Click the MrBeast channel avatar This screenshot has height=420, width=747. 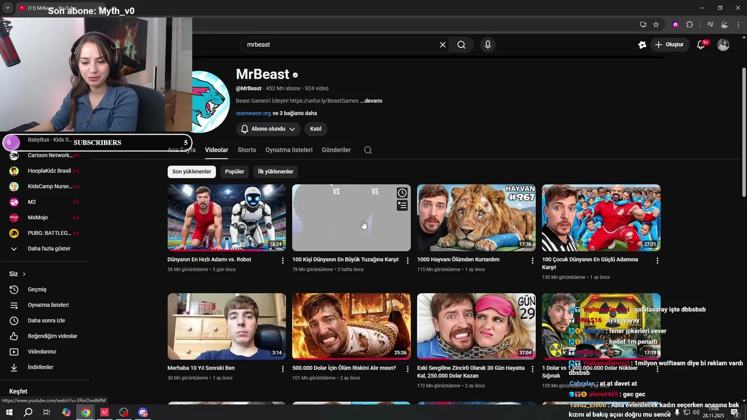[x=211, y=102]
